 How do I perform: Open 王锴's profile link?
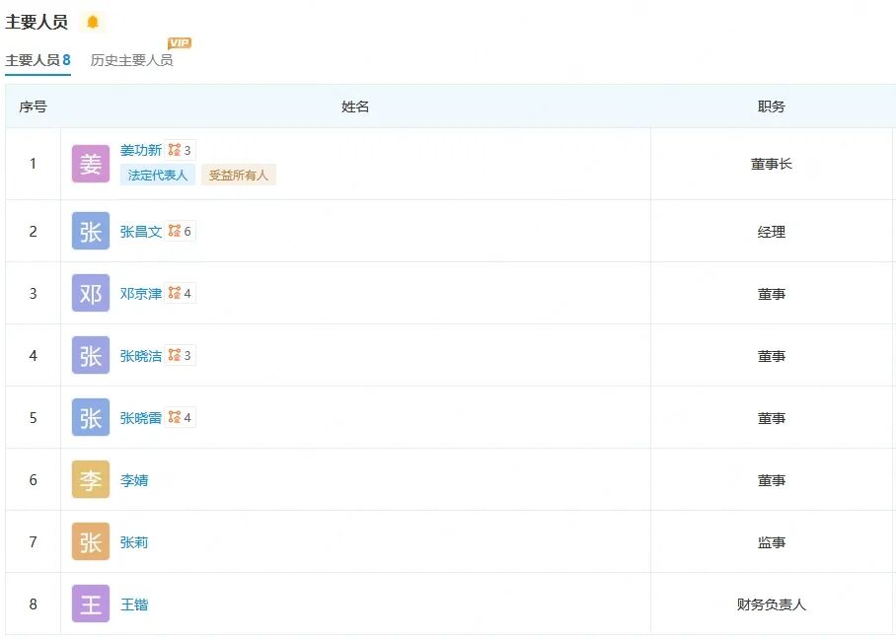[134, 604]
